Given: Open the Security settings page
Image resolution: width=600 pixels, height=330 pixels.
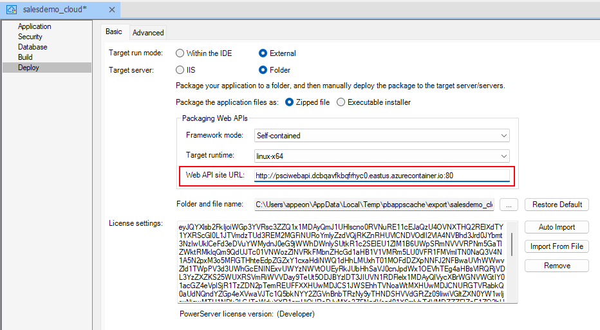Looking at the screenshot, I should 30,37.
